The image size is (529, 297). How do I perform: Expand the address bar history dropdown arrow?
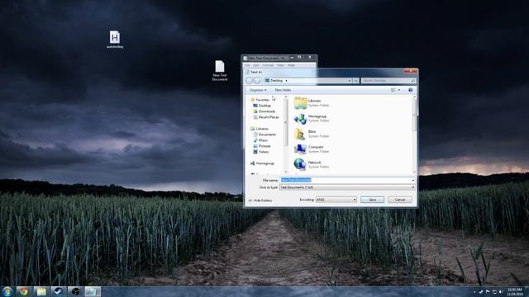tap(350, 81)
